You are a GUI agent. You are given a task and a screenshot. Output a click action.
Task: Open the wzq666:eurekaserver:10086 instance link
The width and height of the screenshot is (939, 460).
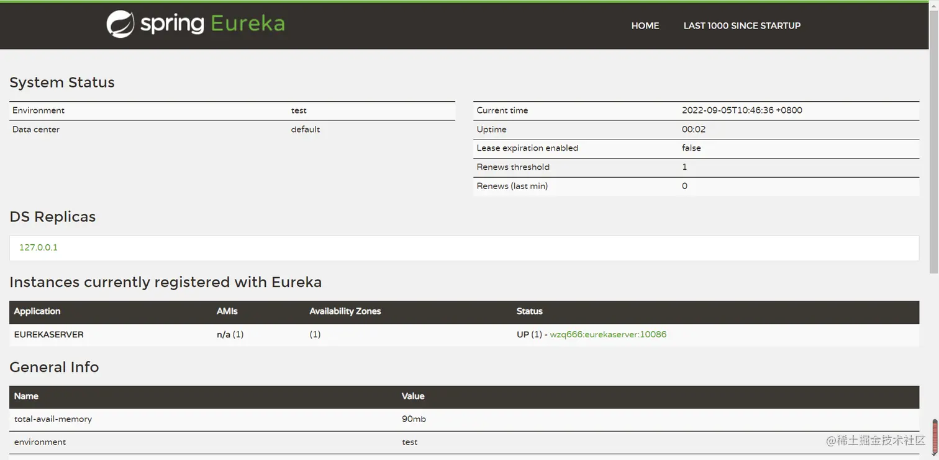click(x=608, y=334)
